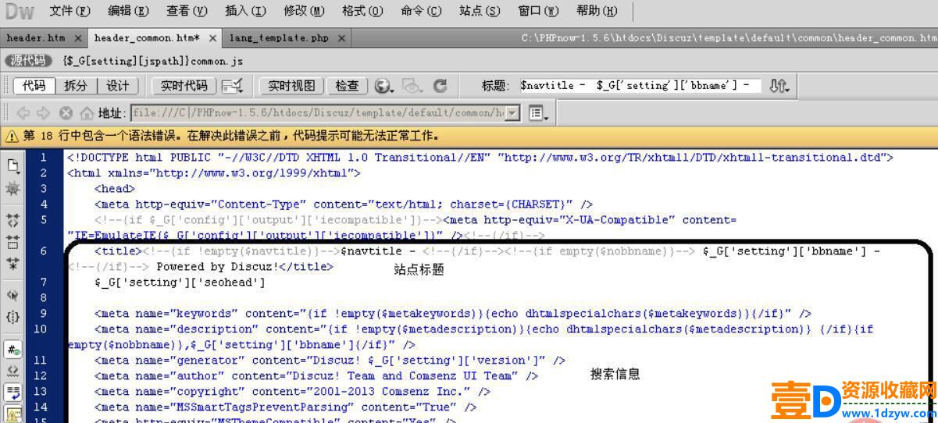938x423 pixels.
Task: Open the 插入(I) menu
Action: [245, 11]
